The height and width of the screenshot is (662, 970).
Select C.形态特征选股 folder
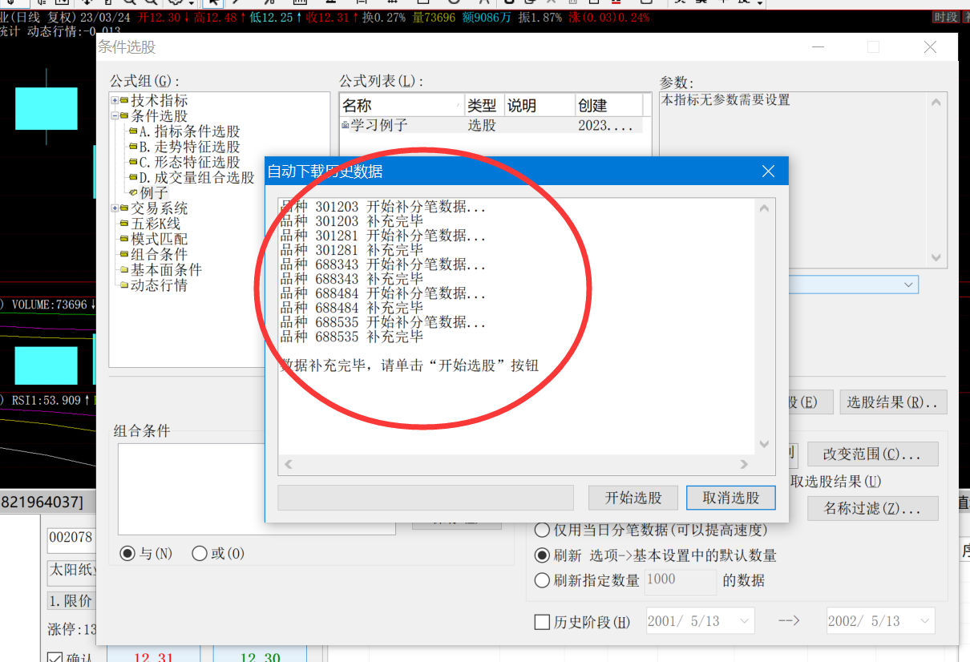[x=188, y=162]
